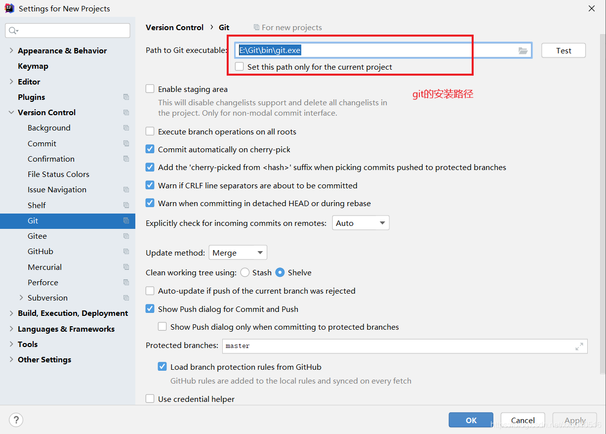Click the help question mark icon
Screen dimensions: 606x434
point(16,420)
